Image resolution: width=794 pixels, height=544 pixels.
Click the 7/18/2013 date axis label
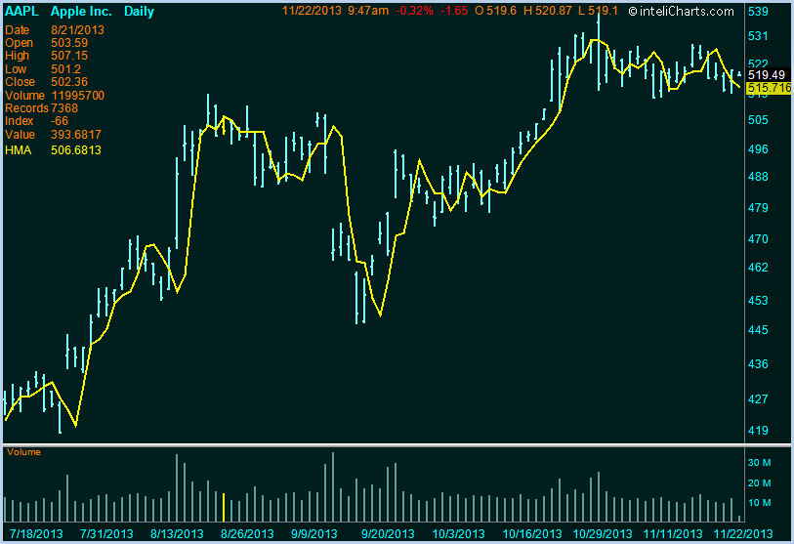click(36, 534)
